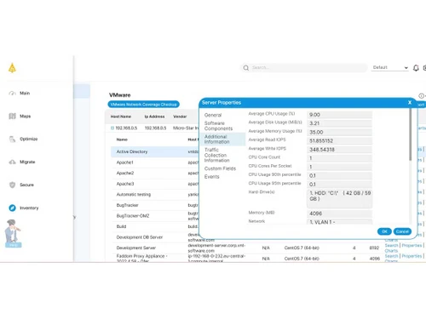Screen dimensions: 426x319
Task: Click the search magnifier icon
Action: (246, 68)
